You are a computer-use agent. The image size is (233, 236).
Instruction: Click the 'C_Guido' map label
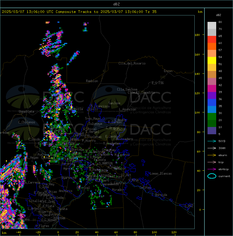(34, 139)
